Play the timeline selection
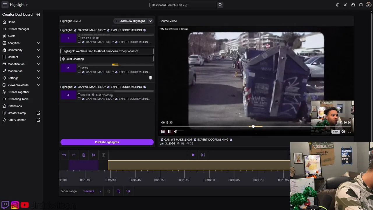This screenshot has height=210, width=373. tap(193, 155)
